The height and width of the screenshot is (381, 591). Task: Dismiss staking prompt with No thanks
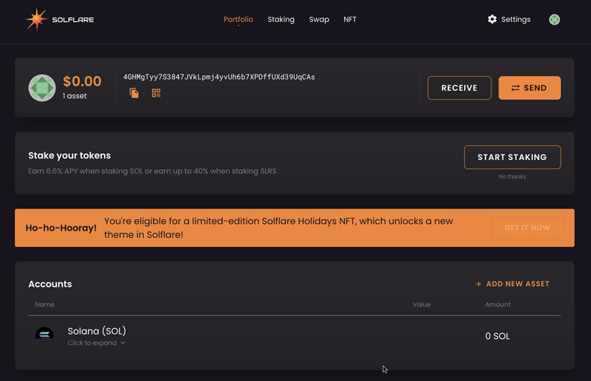(512, 176)
